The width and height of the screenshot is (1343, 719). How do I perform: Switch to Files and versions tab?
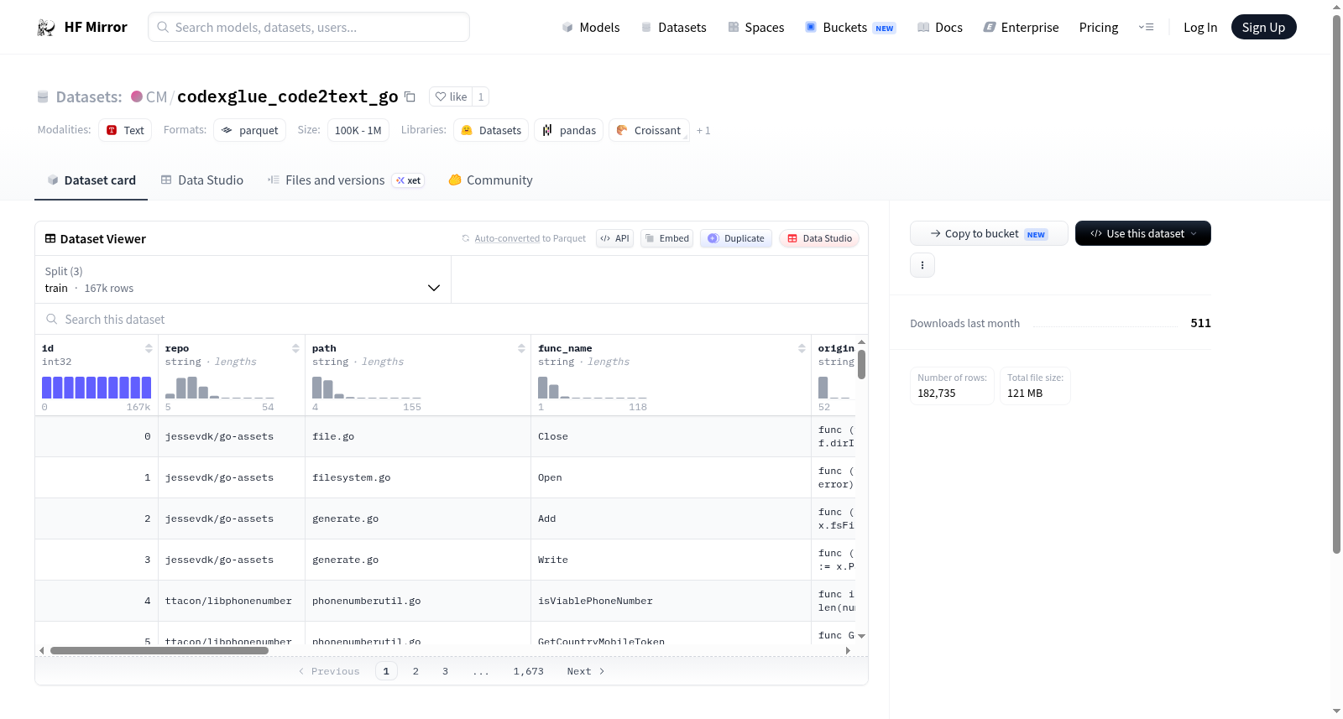pyautogui.click(x=346, y=180)
